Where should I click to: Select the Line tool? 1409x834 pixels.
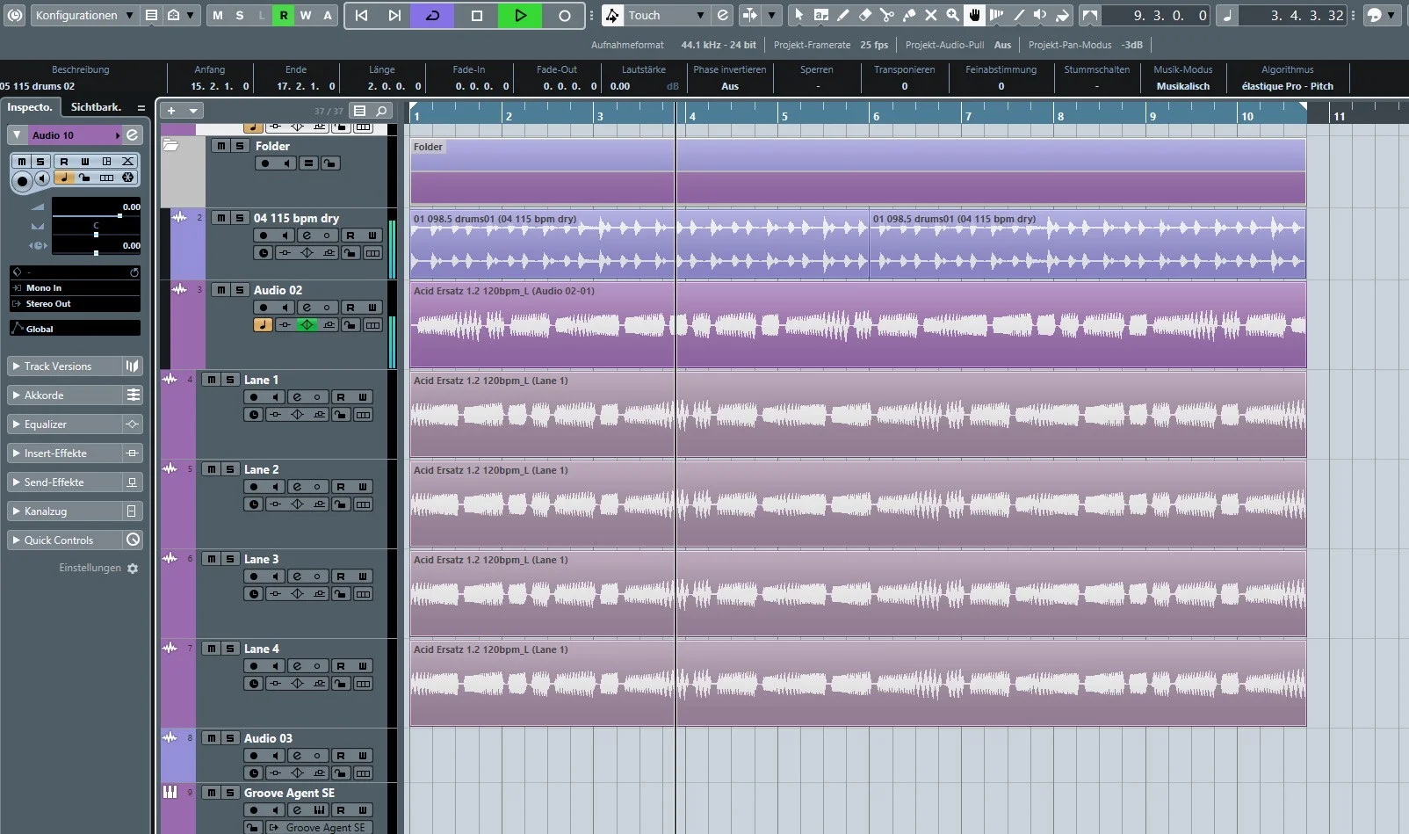coord(1018,15)
